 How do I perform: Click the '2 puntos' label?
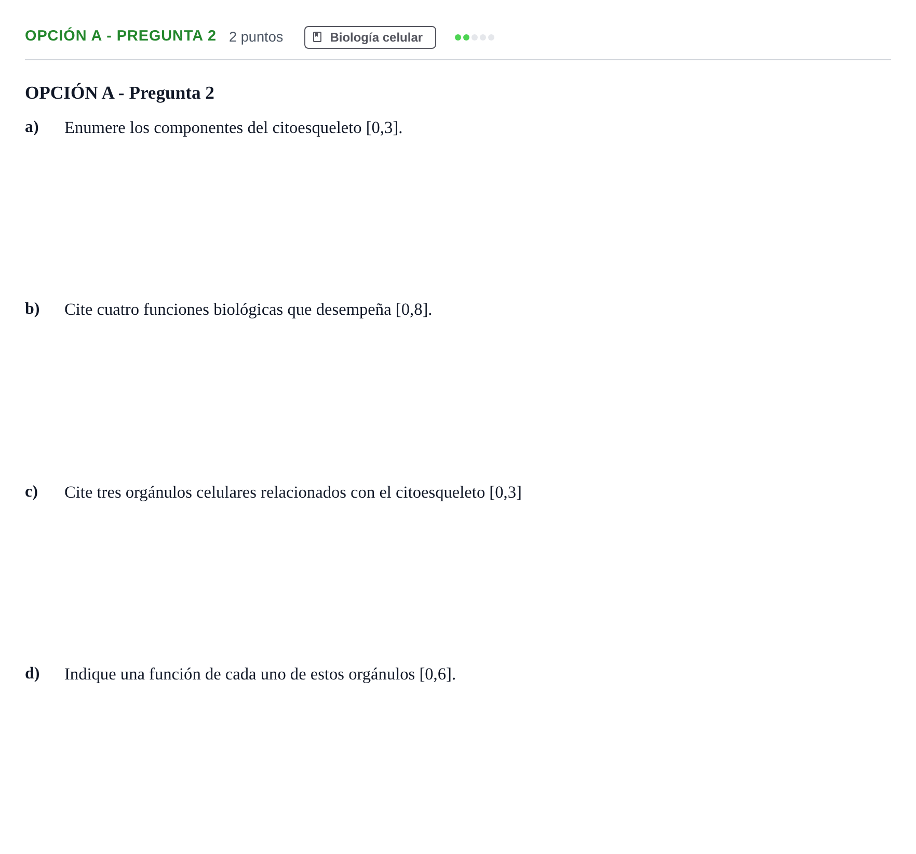255,37
